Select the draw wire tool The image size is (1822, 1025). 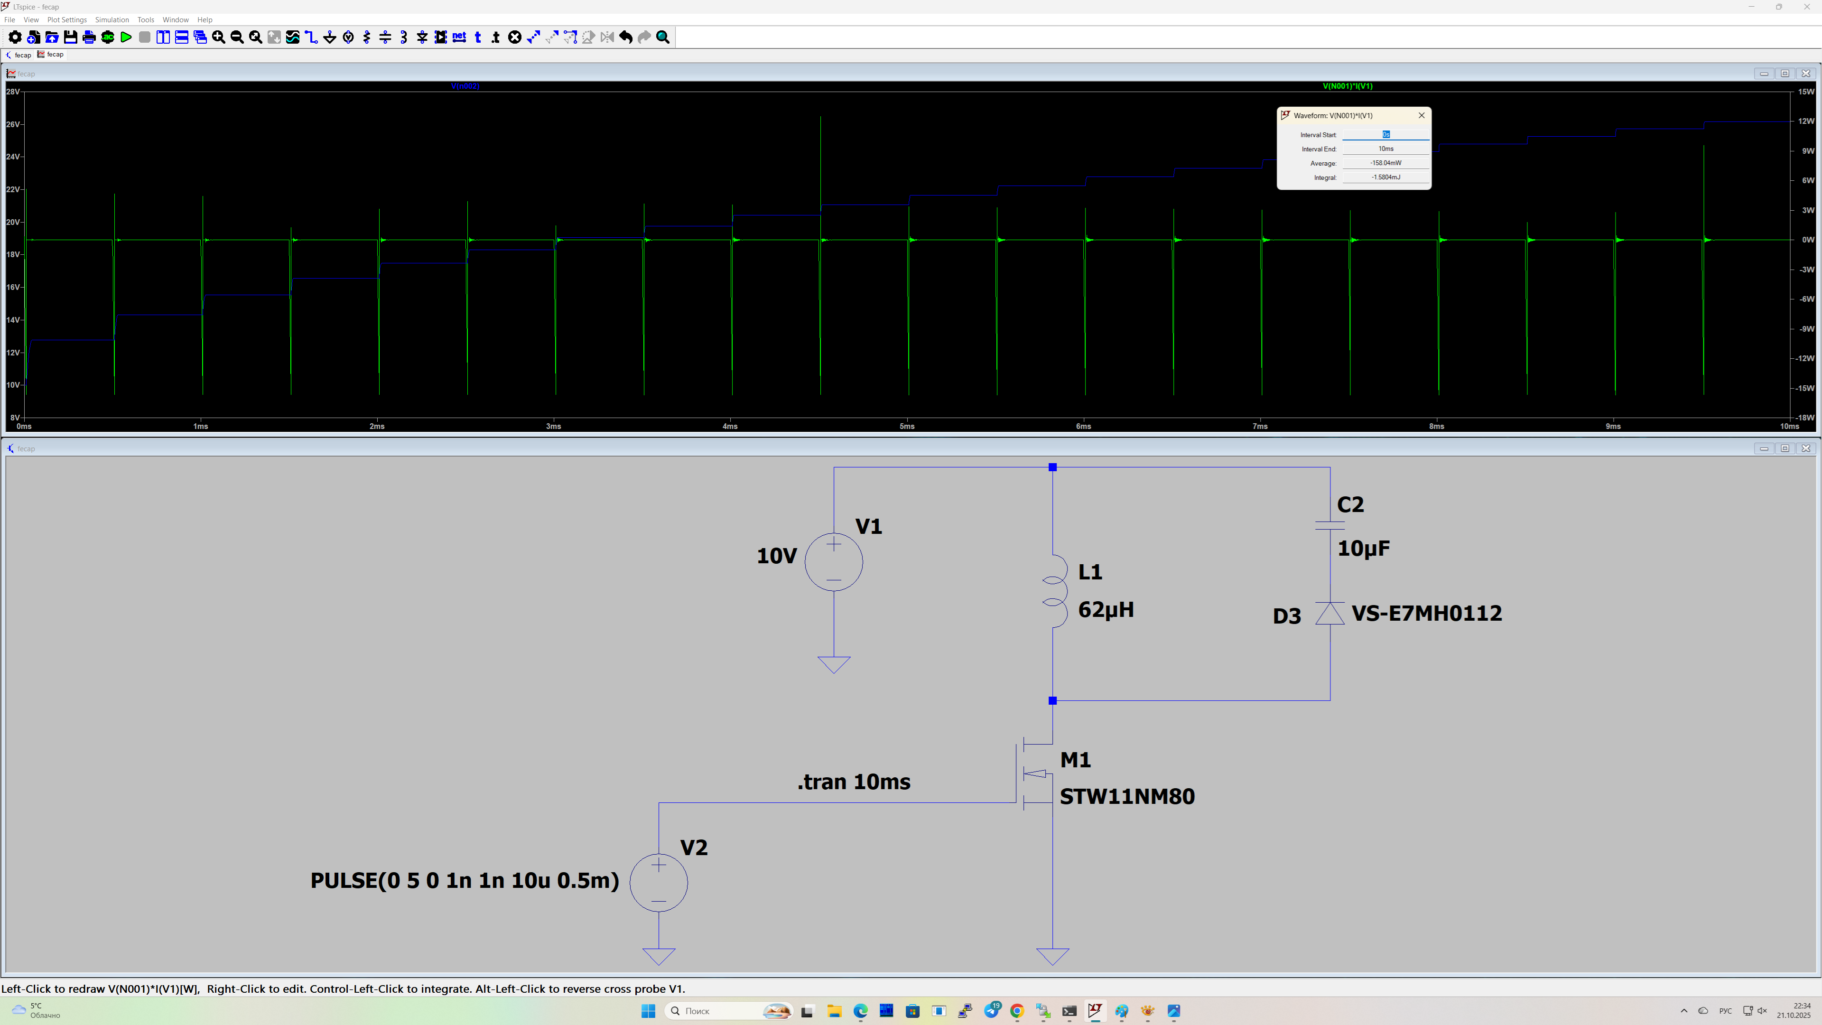tap(311, 37)
